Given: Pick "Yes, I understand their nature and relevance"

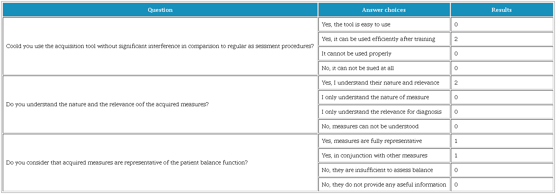Looking at the screenshot, I should (380, 83).
